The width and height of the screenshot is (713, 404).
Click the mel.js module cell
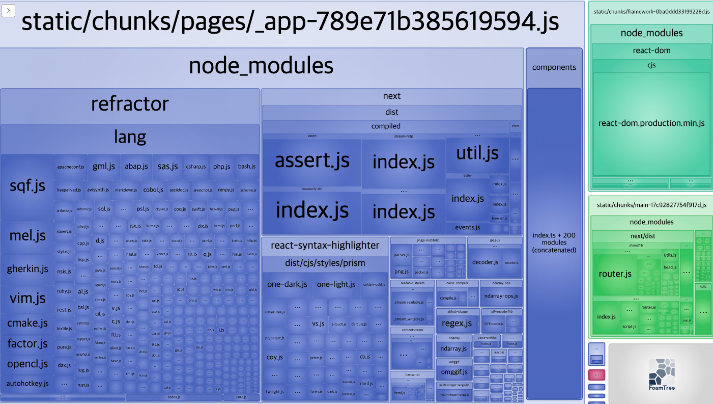[x=27, y=236]
